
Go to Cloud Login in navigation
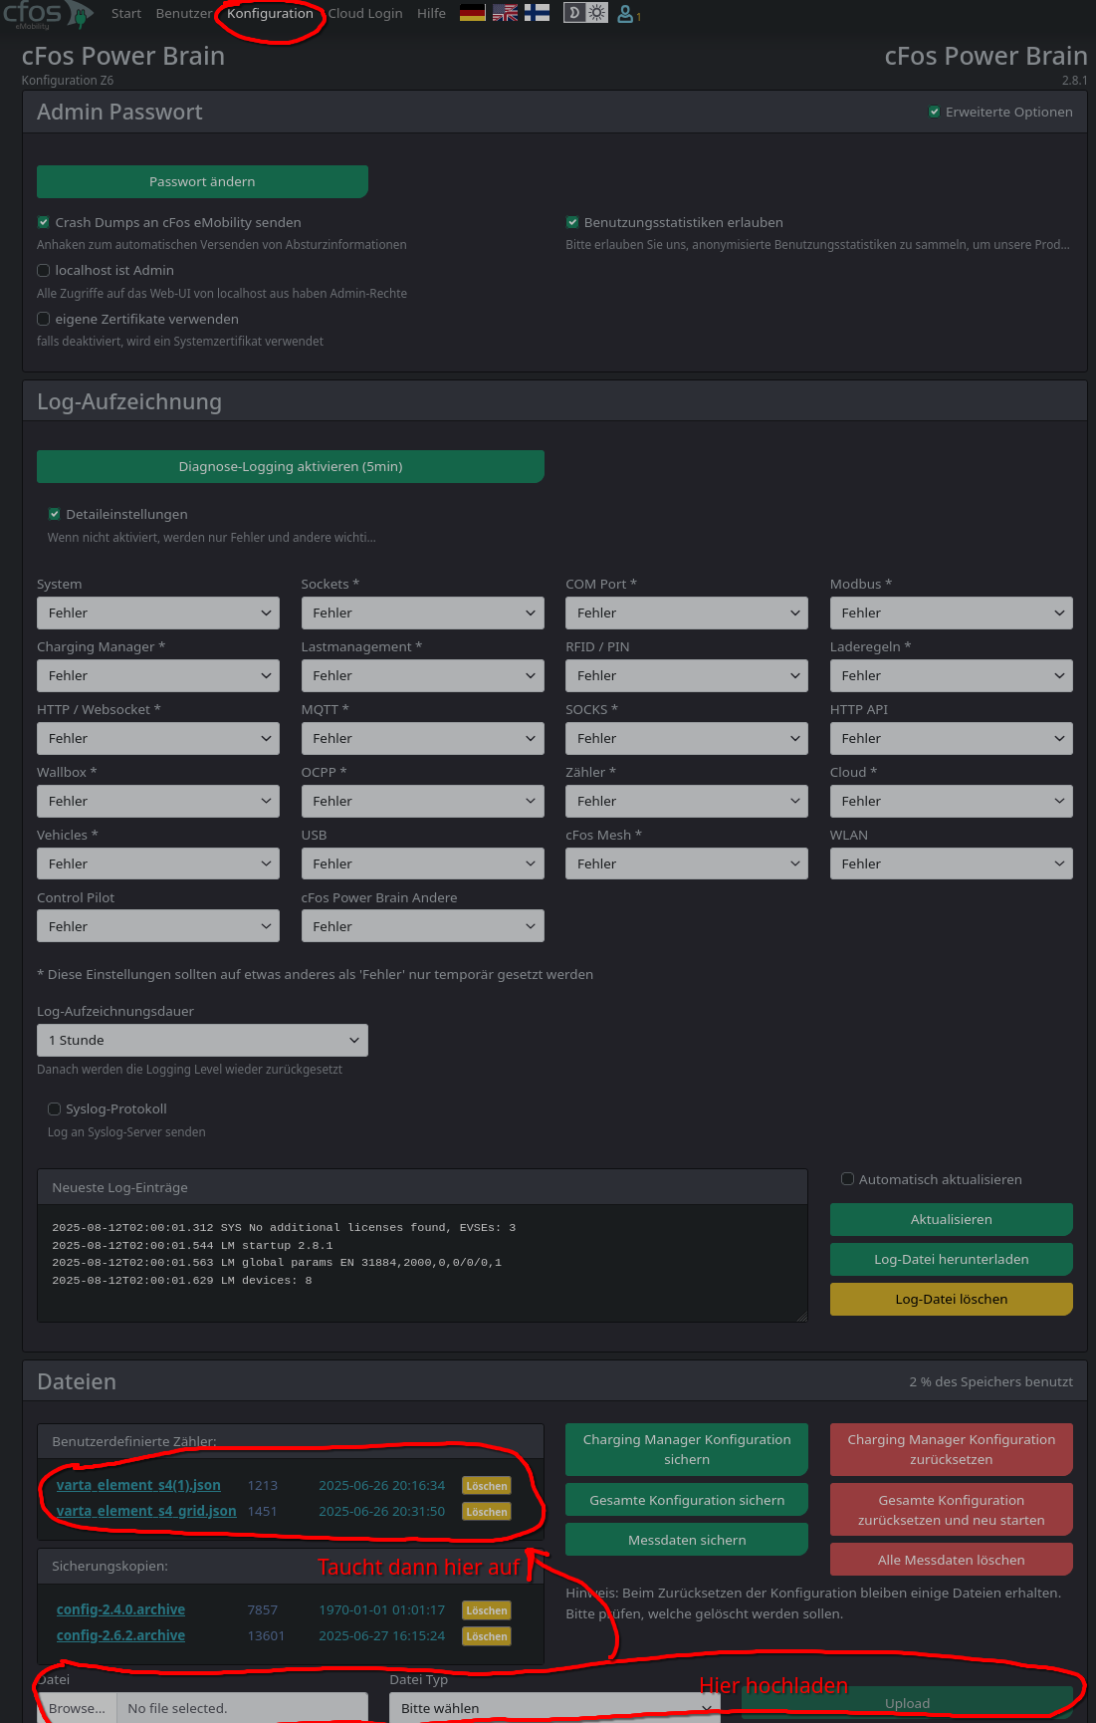click(365, 14)
